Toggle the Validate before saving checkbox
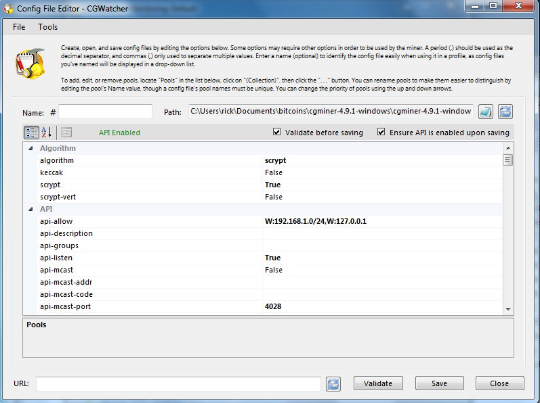Viewport: 540px width, 403px height. point(277,133)
